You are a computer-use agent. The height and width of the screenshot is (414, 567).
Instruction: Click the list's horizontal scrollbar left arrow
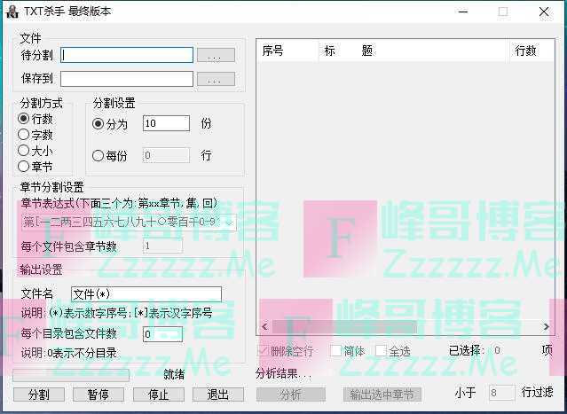[x=263, y=327]
